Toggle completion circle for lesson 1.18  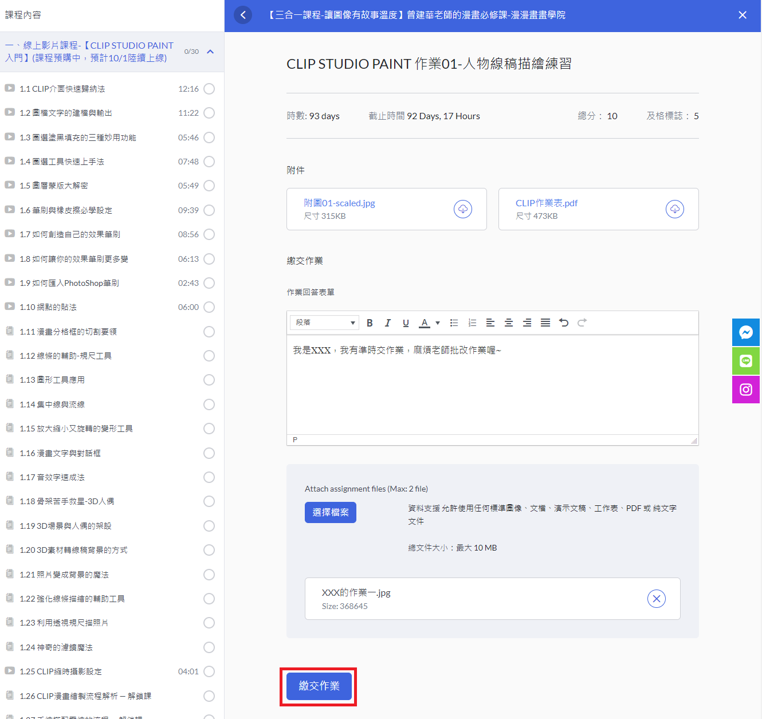pyautogui.click(x=209, y=501)
